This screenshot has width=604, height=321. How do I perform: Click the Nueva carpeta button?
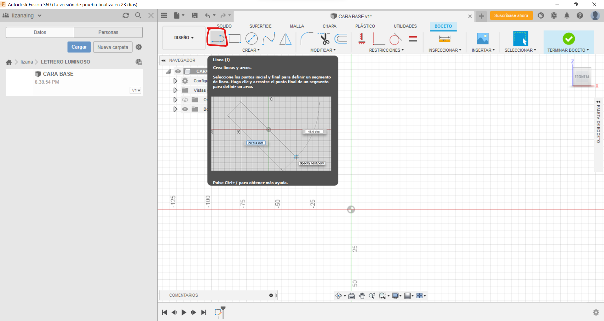tap(113, 47)
